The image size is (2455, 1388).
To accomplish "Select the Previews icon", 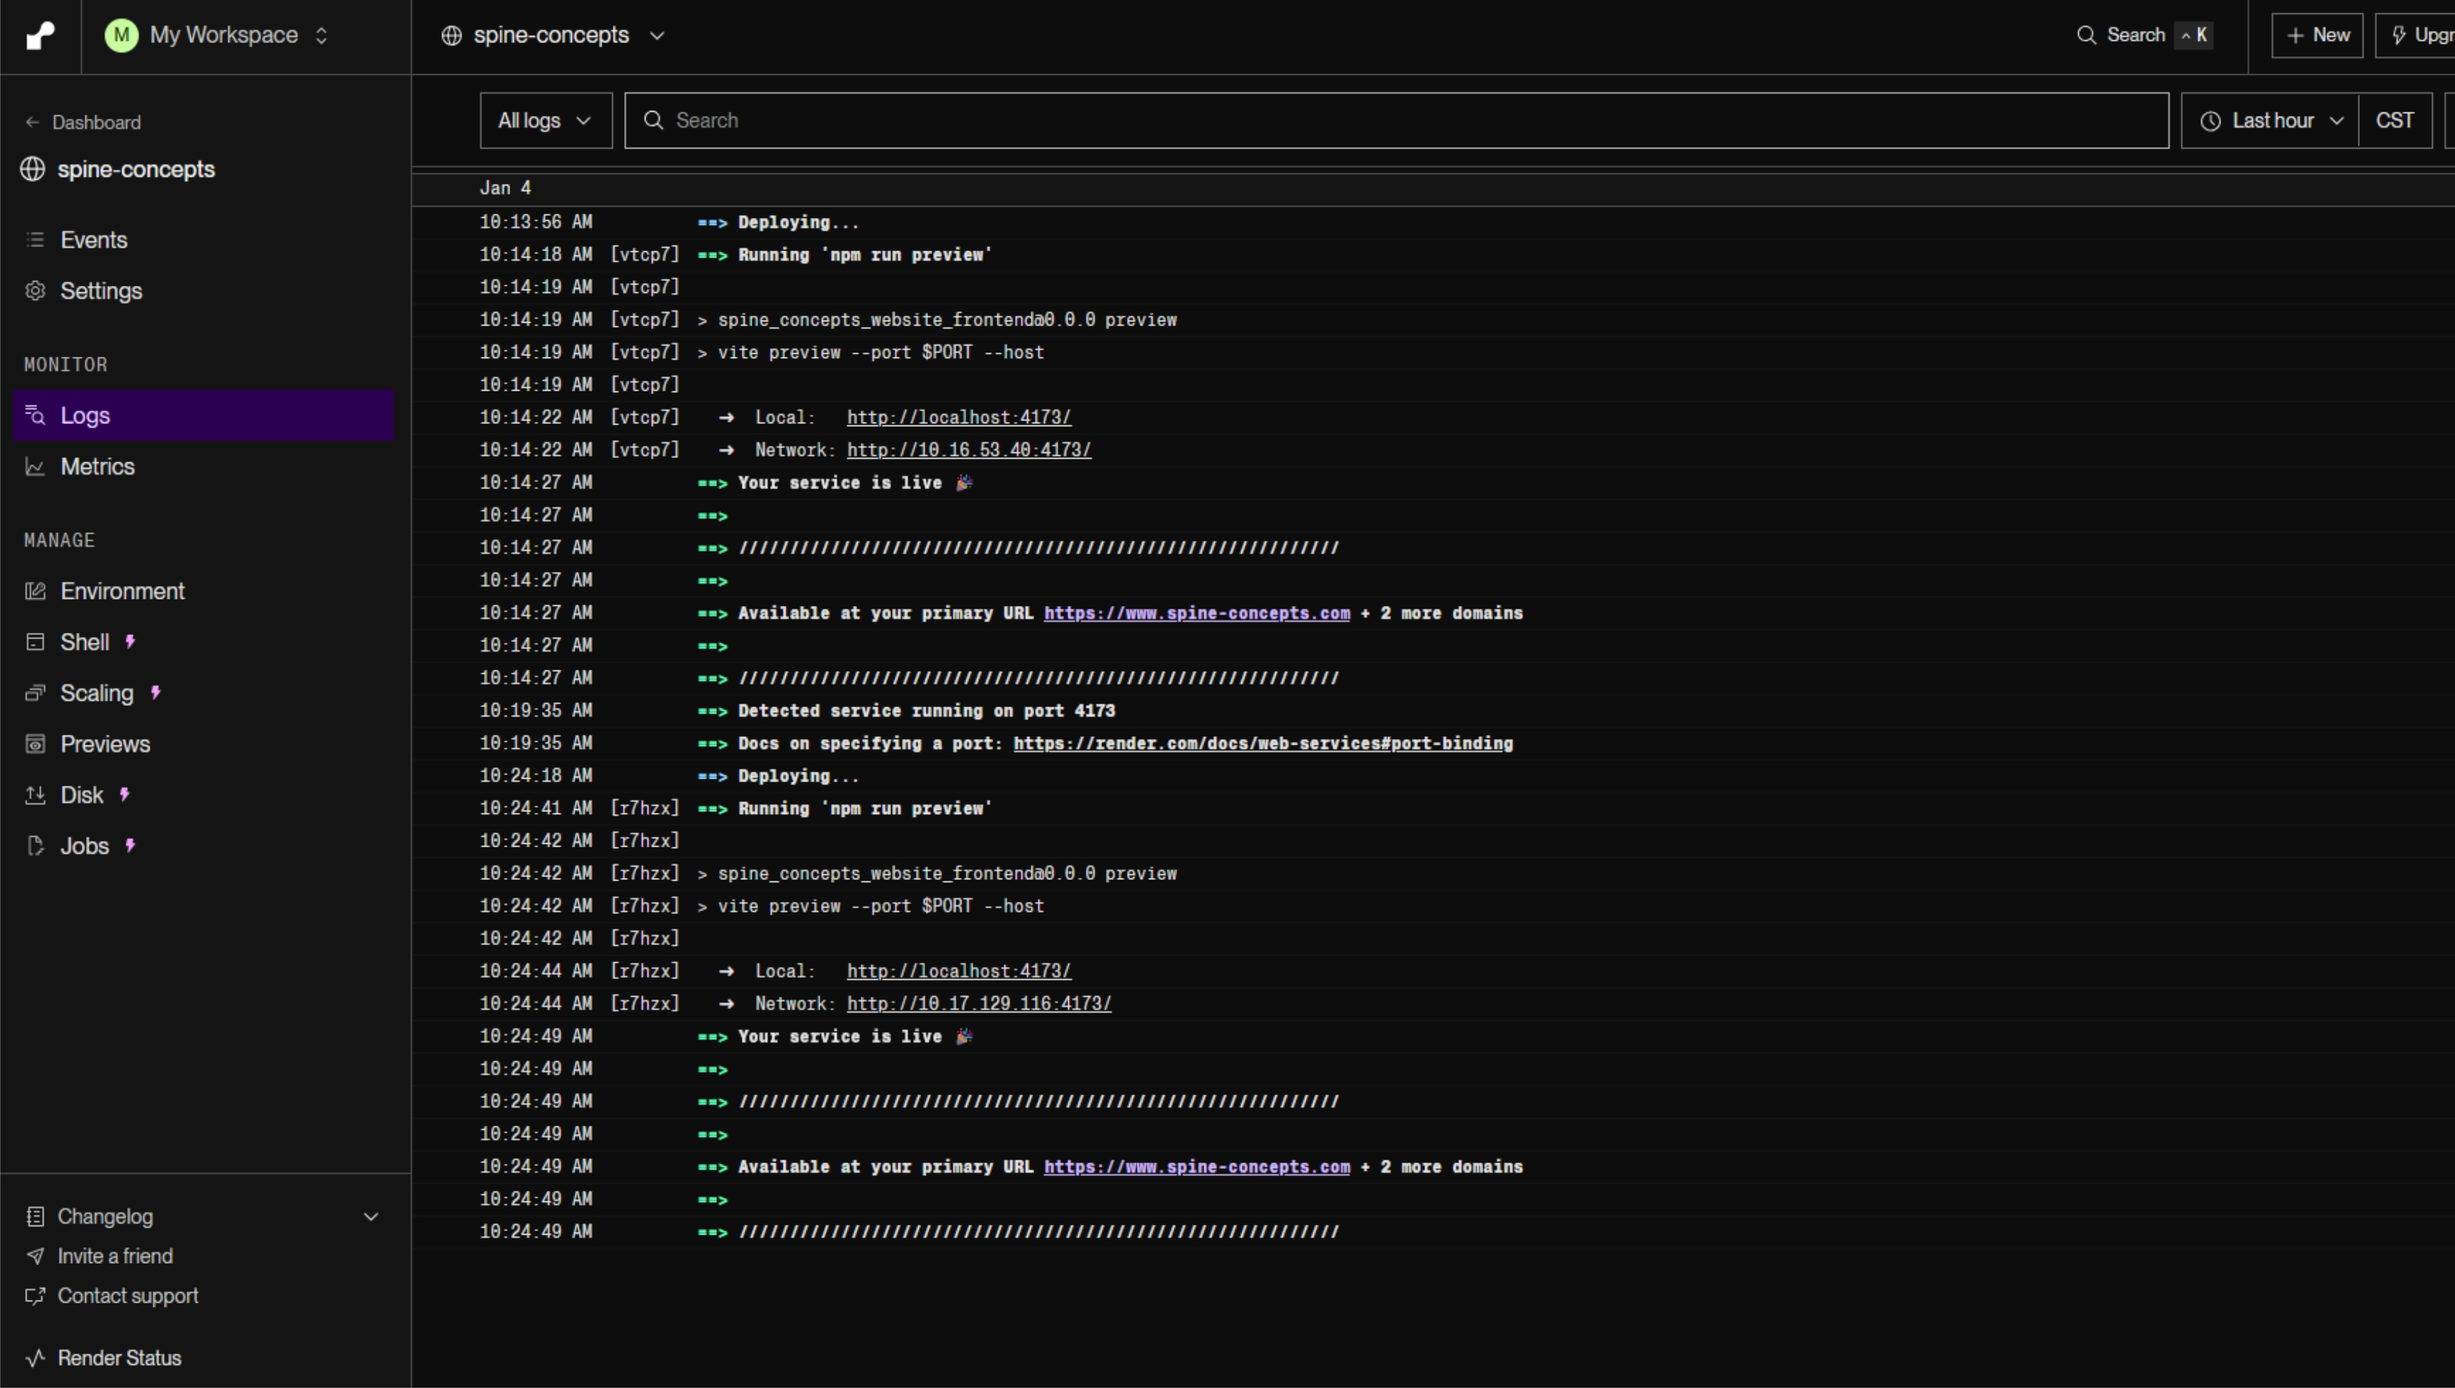I will (34, 743).
